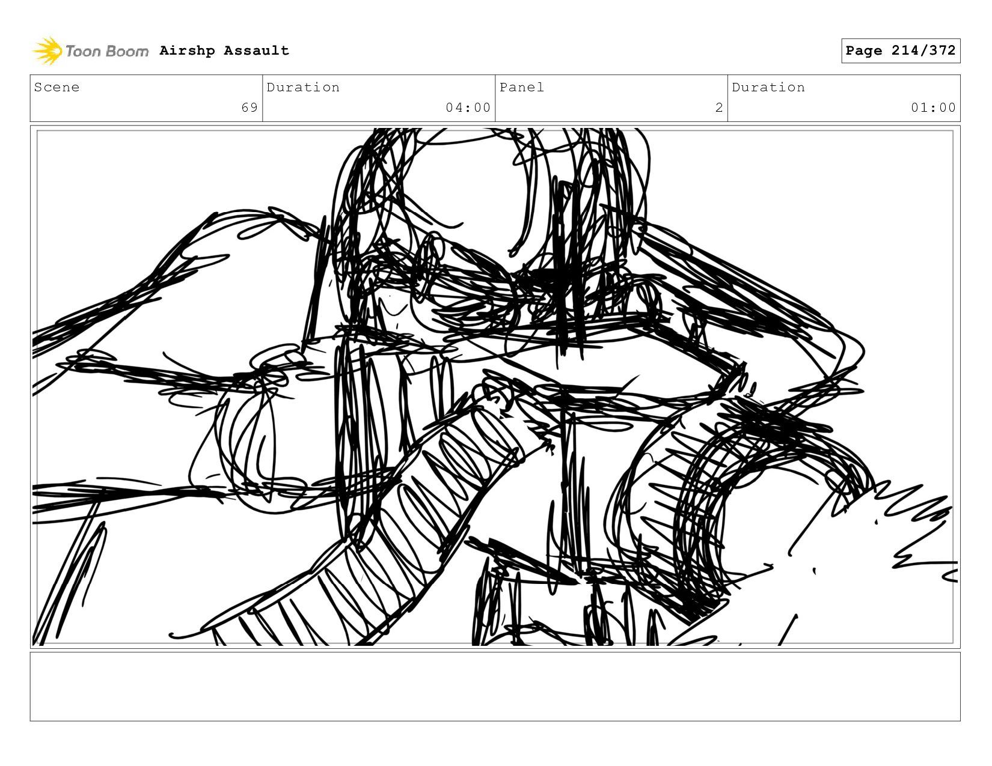Select the Panel label
The image size is (992, 766).
(x=522, y=87)
